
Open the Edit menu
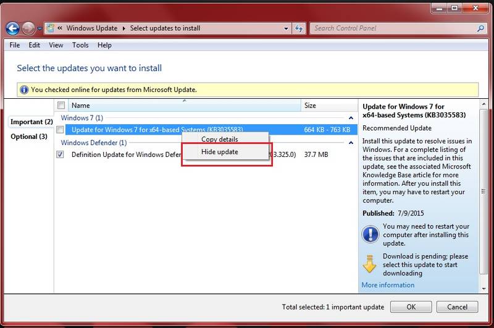coord(34,45)
